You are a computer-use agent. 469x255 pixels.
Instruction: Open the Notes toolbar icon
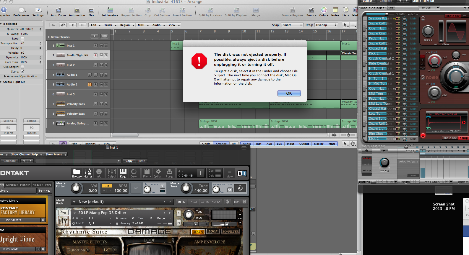click(335, 12)
